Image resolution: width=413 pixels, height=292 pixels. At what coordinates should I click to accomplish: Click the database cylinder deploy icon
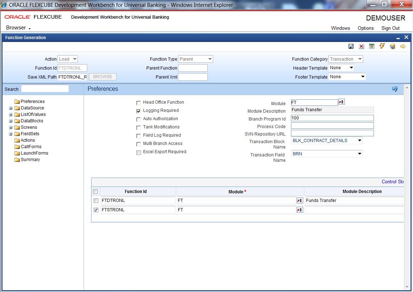393,47
